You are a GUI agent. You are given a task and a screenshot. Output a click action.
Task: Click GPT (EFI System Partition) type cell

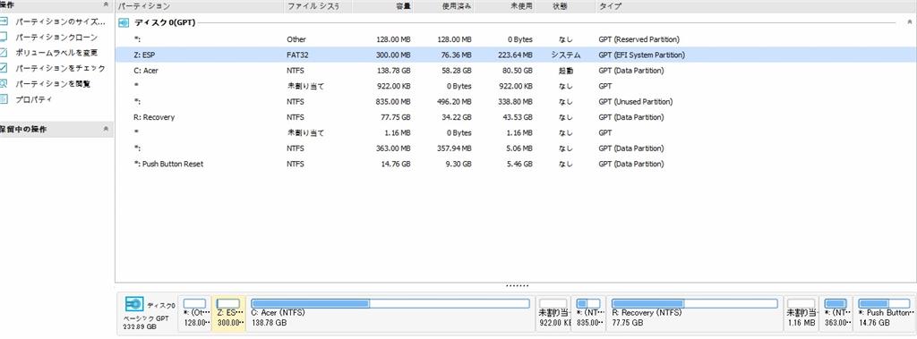pos(641,55)
